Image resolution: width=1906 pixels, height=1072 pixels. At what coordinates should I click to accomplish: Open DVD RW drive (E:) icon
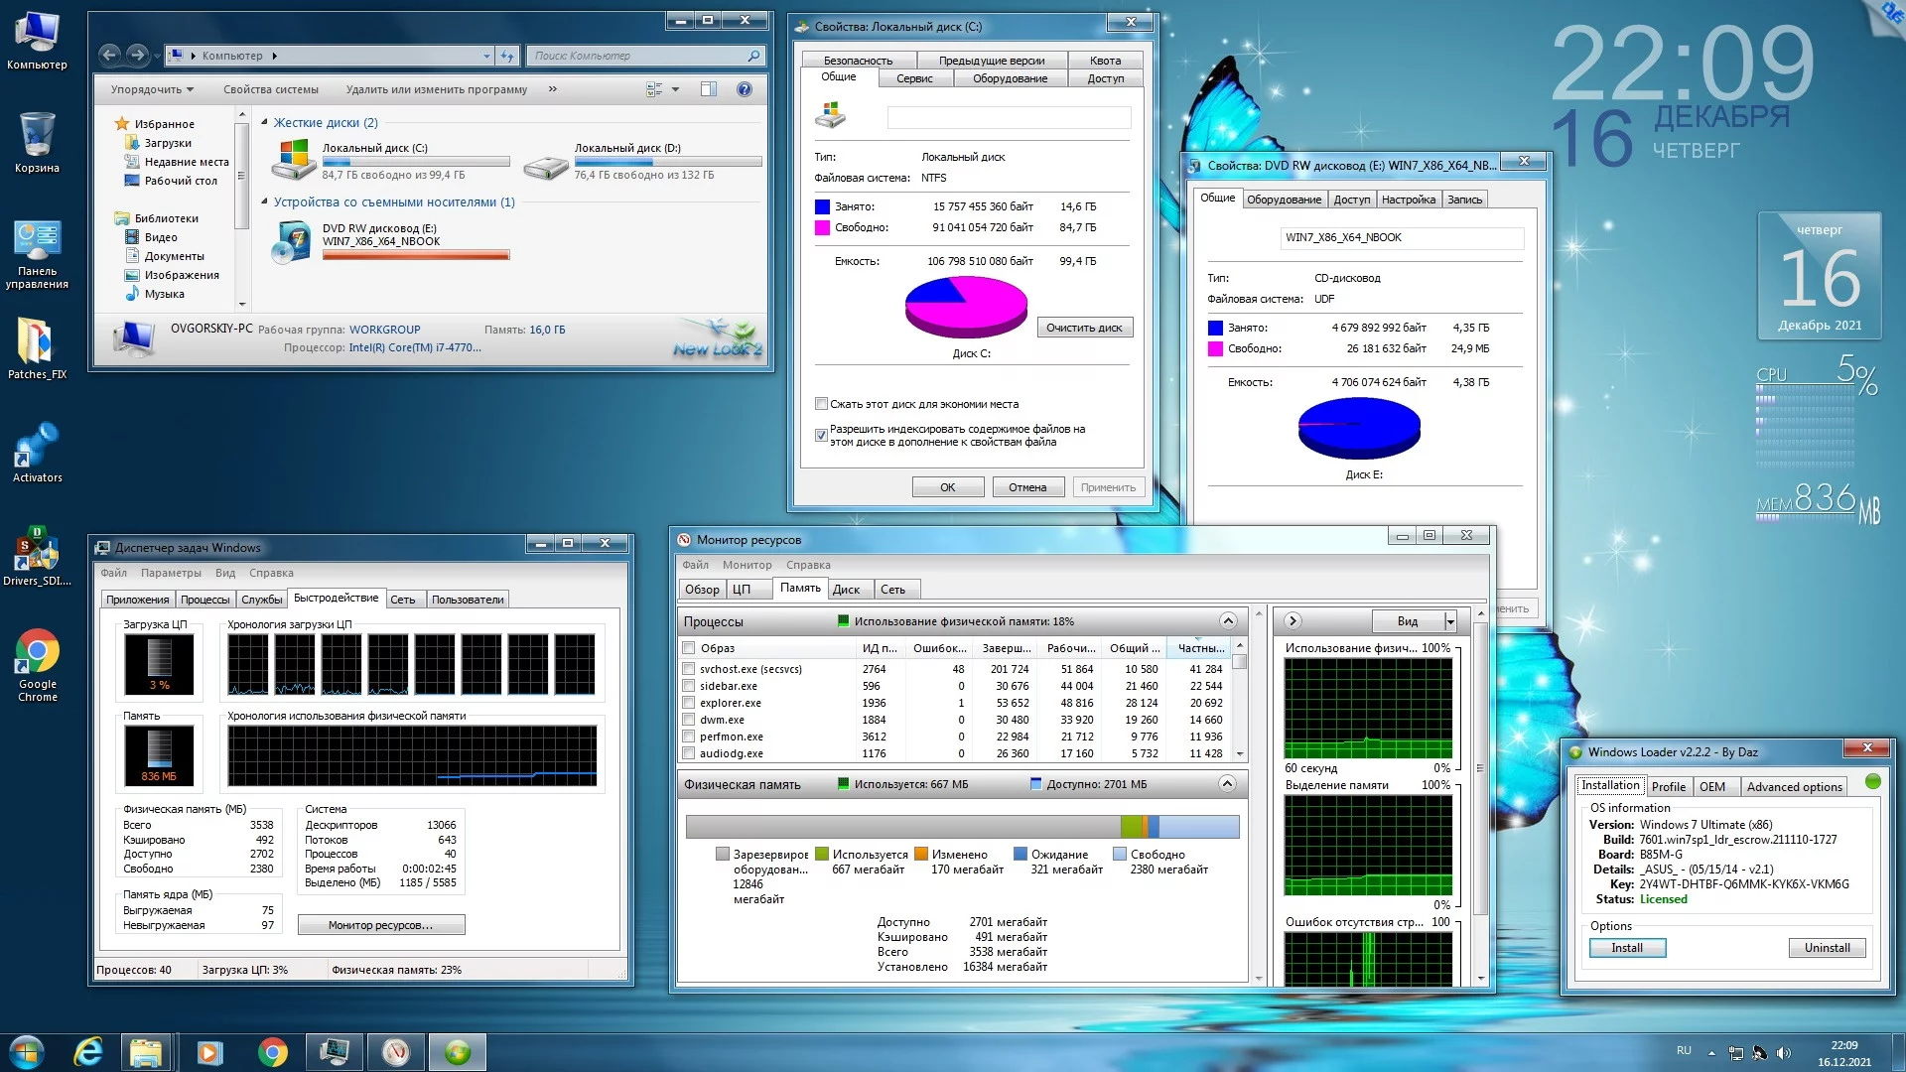[292, 242]
